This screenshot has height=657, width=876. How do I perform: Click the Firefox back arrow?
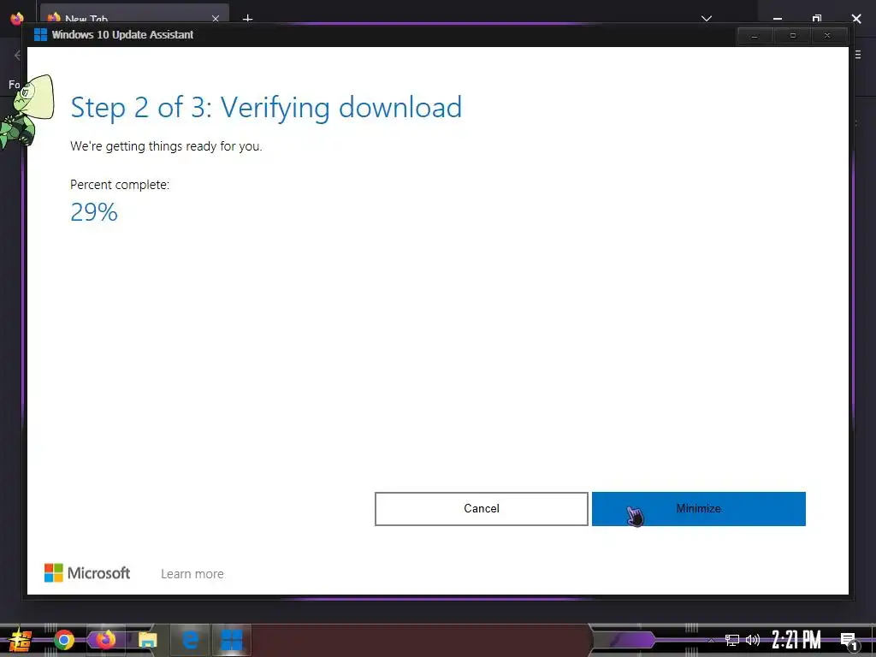[x=18, y=55]
